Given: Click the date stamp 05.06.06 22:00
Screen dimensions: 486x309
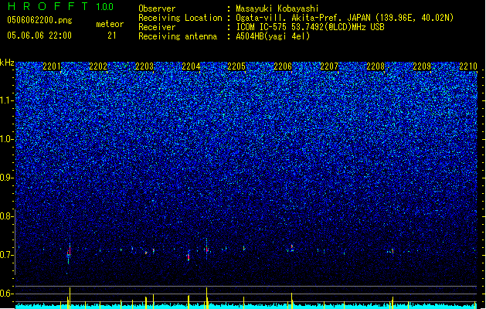Looking at the screenshot, I should pyautogui.click(x=39, y=36).
